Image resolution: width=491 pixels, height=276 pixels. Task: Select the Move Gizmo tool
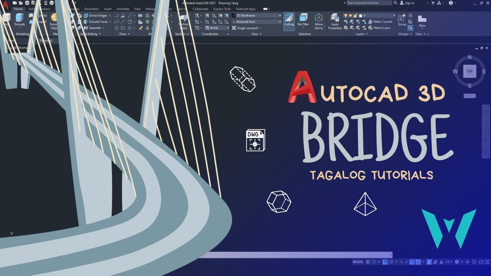[x=319, y=21]
